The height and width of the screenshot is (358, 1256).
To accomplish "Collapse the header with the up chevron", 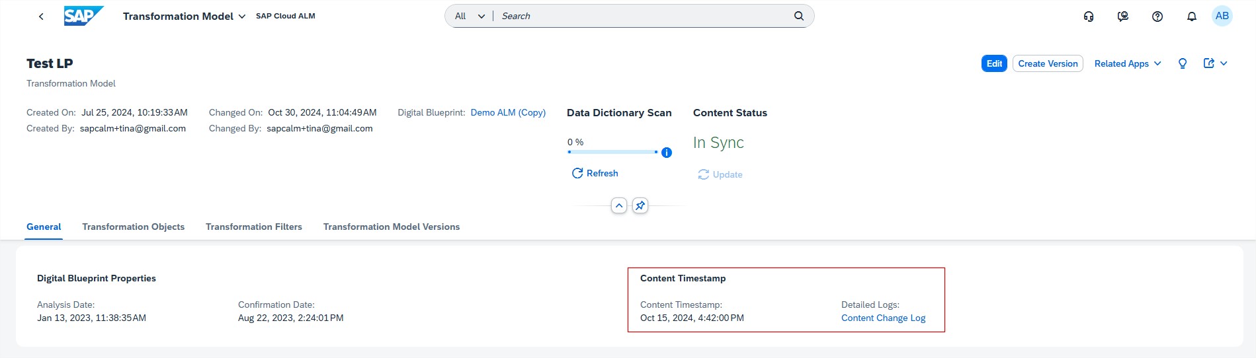I will [x=619, y=205].
